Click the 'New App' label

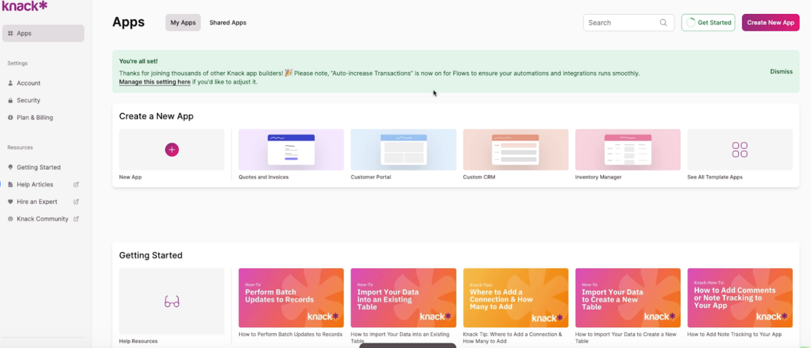(x=130, y=177)
